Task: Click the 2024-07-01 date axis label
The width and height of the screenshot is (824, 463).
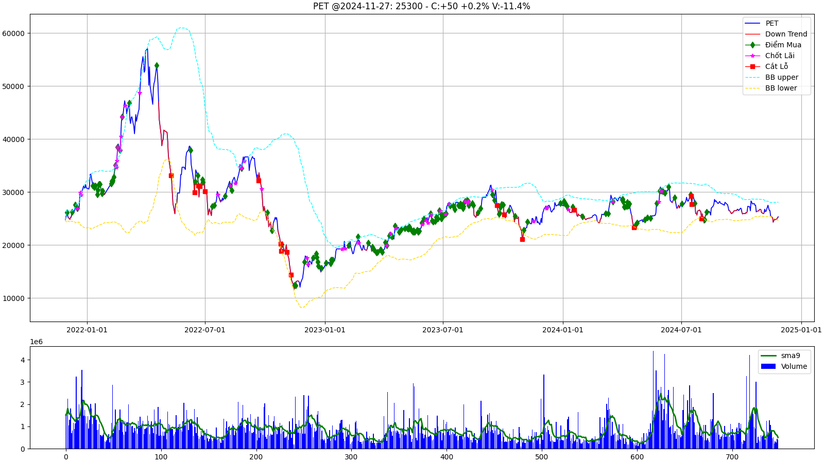Action: pyautogui.click(x=681, y=330)
